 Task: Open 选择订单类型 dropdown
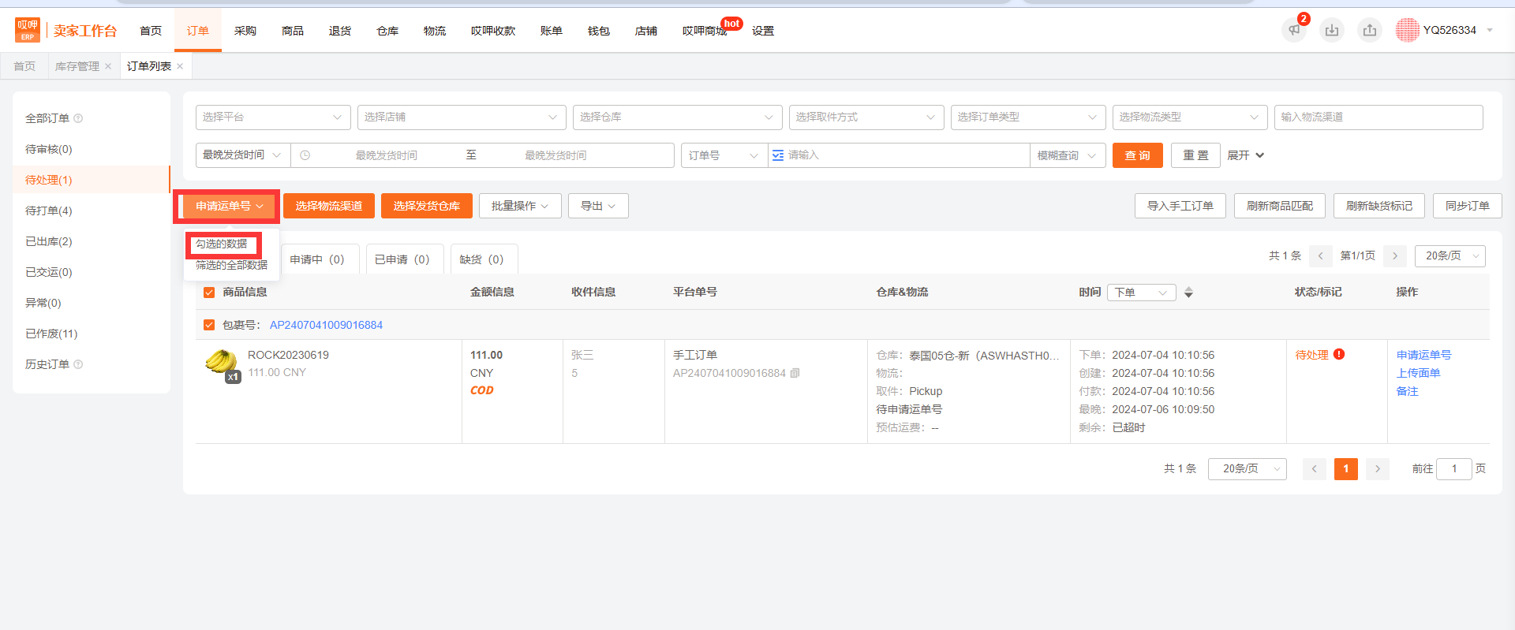pos(1028,117)
